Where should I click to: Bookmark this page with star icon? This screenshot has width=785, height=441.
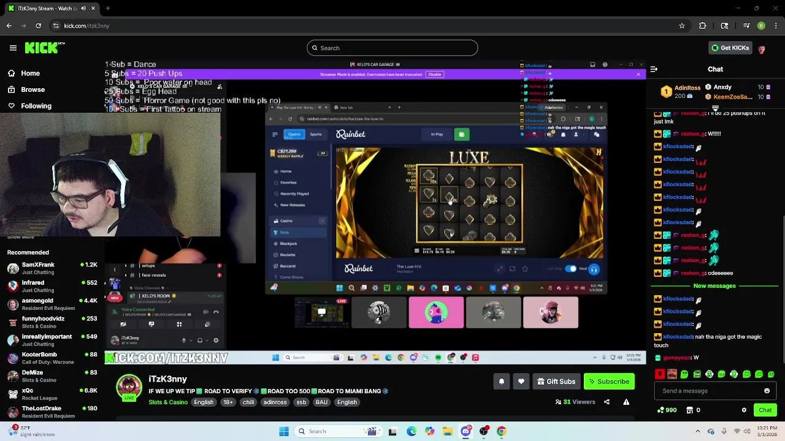[x=681, y=26]
